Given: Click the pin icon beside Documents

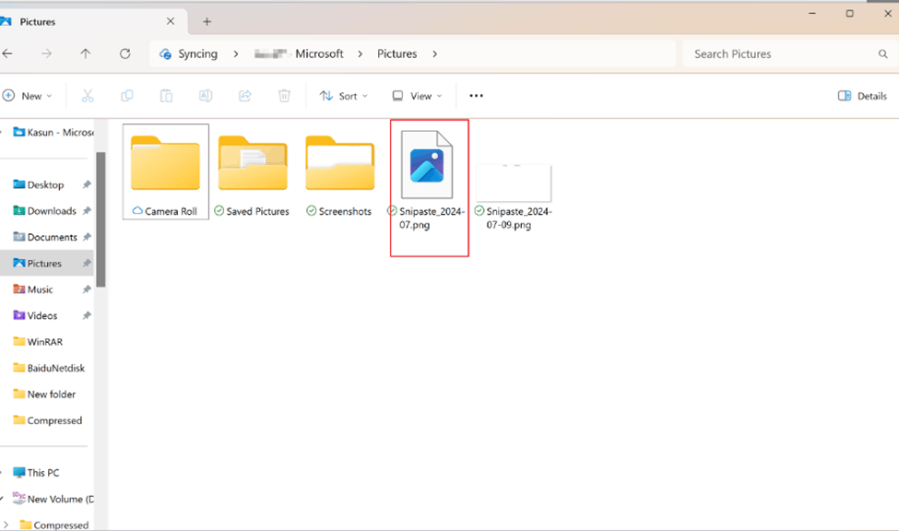Looking at the screenshot, I should [87, 237].
